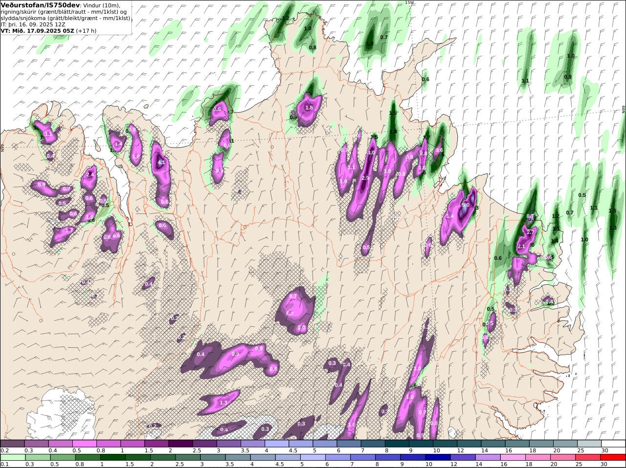
Task: Click lower legend swatch between 25 and 30
Action: point(588,458)
